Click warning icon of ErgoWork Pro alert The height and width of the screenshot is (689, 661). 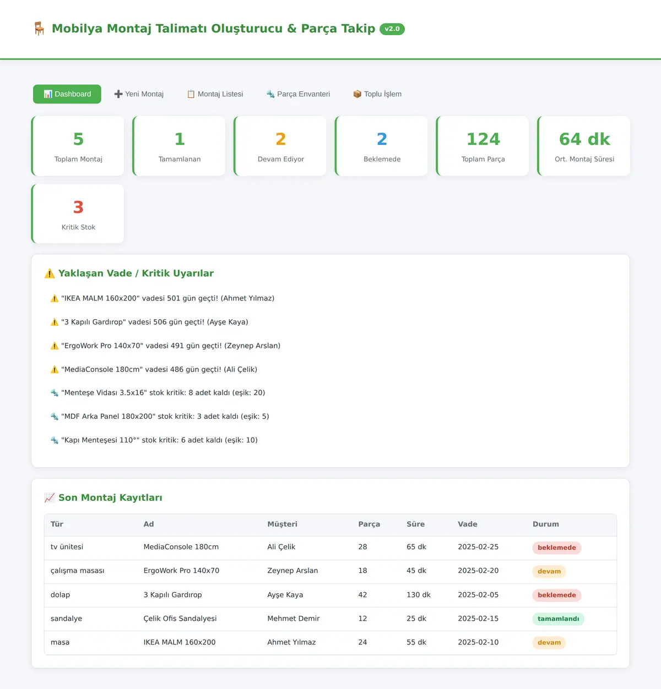click(x=55, y=346)
